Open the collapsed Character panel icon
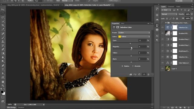194x109 pixels. point(157,36)
